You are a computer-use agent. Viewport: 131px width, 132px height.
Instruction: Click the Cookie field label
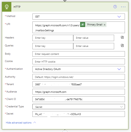tap(9, 61)
